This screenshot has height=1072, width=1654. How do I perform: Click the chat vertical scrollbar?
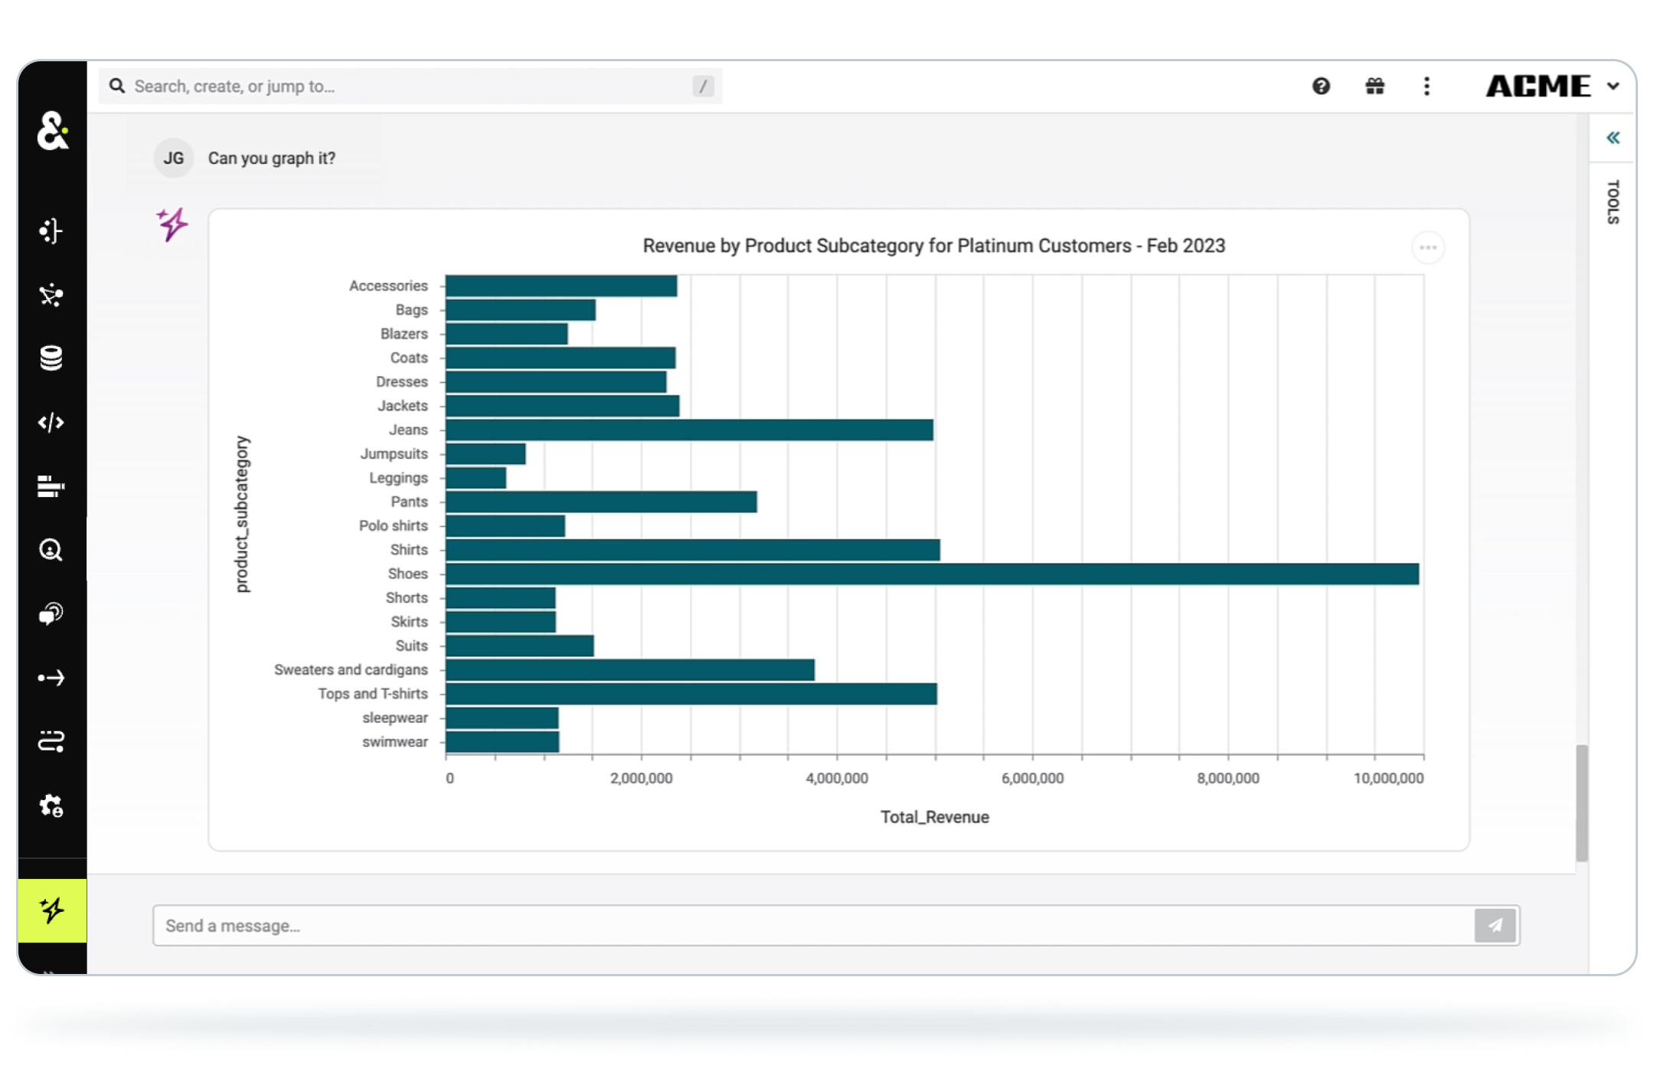pyautogui.click(x=1581, y=802)
